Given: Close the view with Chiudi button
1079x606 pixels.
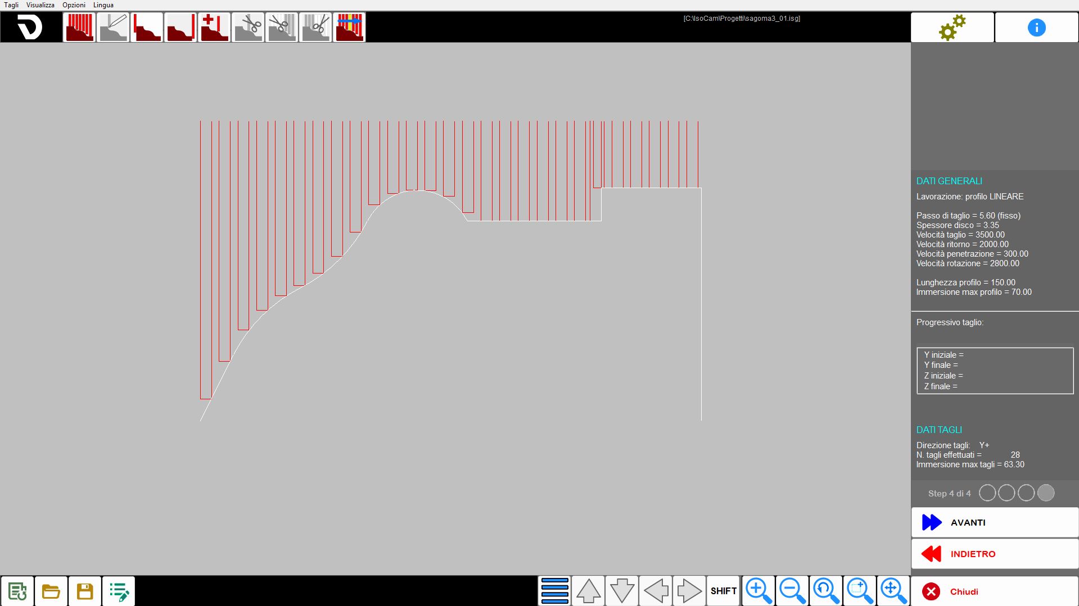Looking at the screenshot, I should point(995,591).
